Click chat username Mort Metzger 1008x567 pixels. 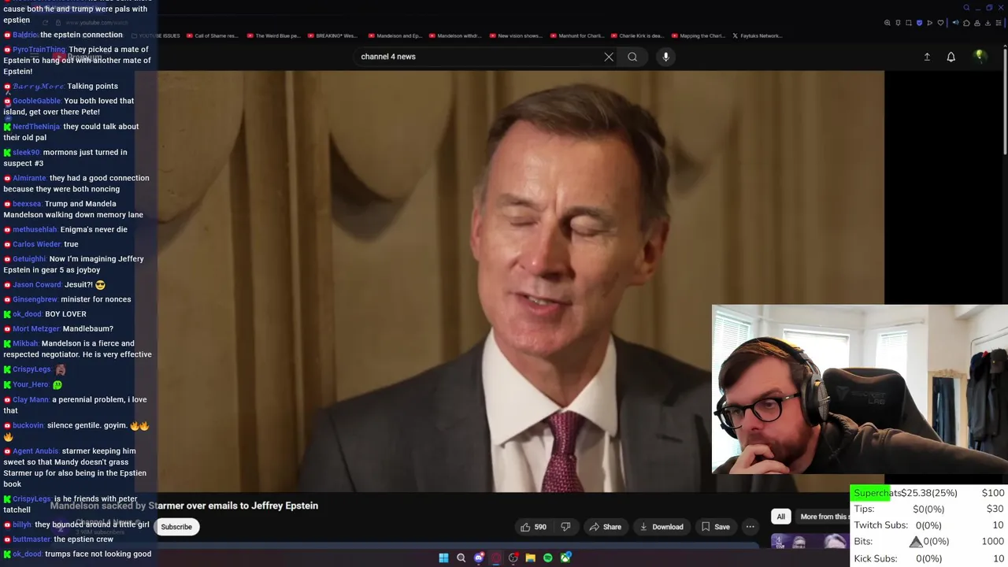(x=36, y=329)
